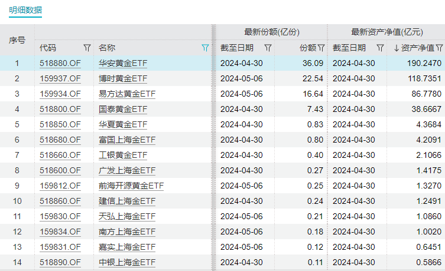Open filter on 最新资产净值 截至日期 column
This screenshot has height=271, width=445.
[381, 48]
